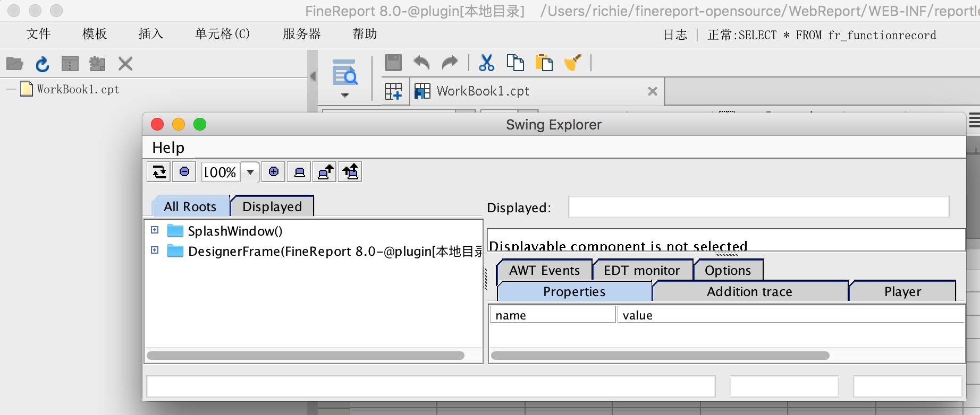
Task: Click the add worksheet grid icon
Action: 393,91
